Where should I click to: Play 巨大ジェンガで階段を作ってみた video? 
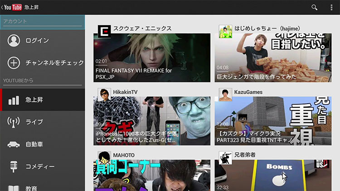273,57
